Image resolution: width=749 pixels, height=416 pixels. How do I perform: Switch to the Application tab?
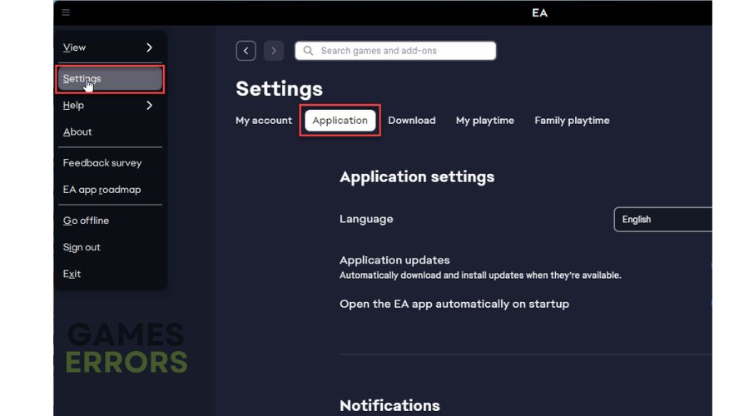coord(340,121)
